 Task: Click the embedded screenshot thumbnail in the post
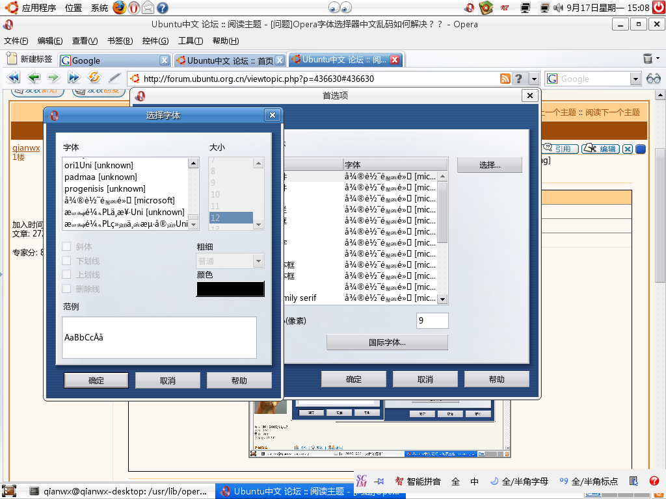[x=380, y=428]
